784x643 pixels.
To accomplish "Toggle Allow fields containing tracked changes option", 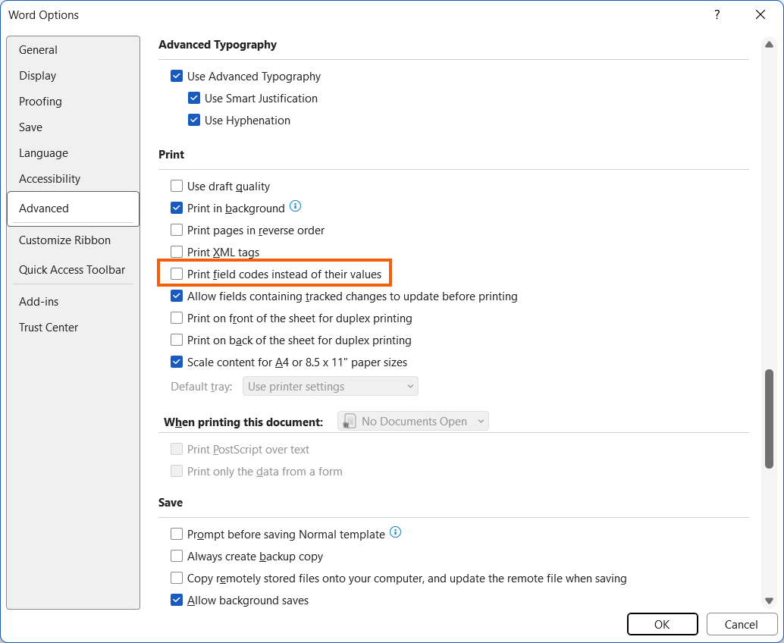I will coord(177,296).
